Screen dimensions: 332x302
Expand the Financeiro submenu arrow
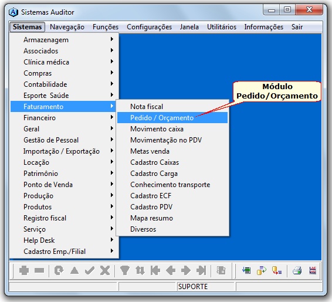(112, 117)
